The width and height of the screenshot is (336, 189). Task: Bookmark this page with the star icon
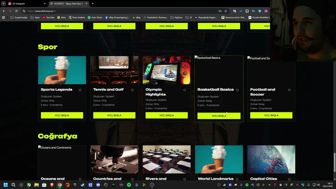(226, 11)
